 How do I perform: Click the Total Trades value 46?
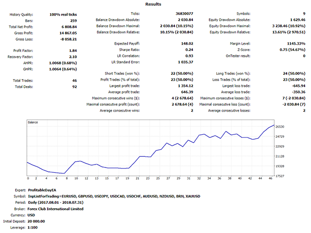[x=74, y=81]
